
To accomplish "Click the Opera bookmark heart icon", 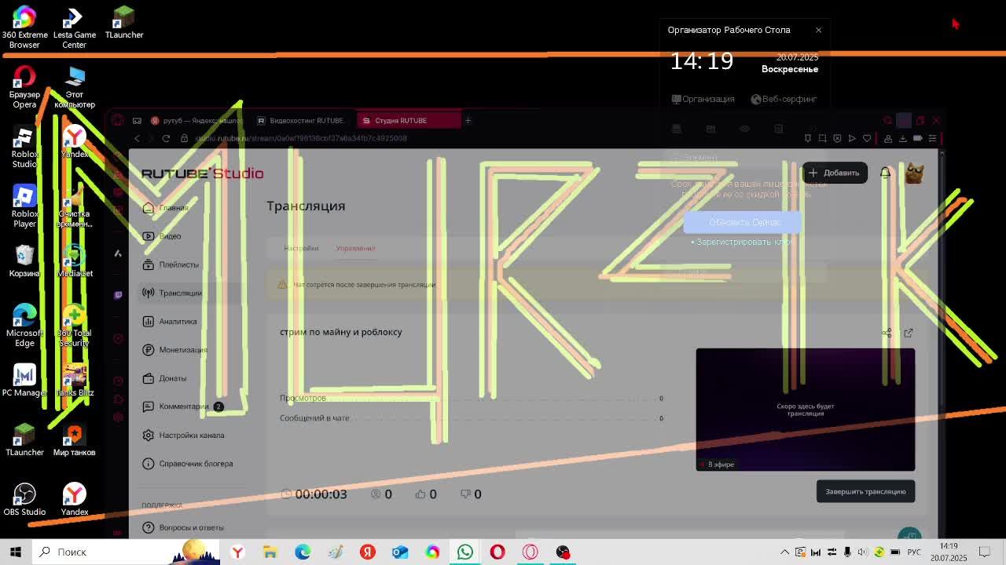I will pyautogui.click(x=867, y=138).
